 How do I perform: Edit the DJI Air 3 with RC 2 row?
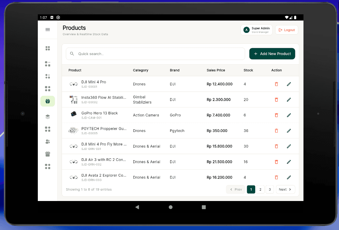[289, 162]
